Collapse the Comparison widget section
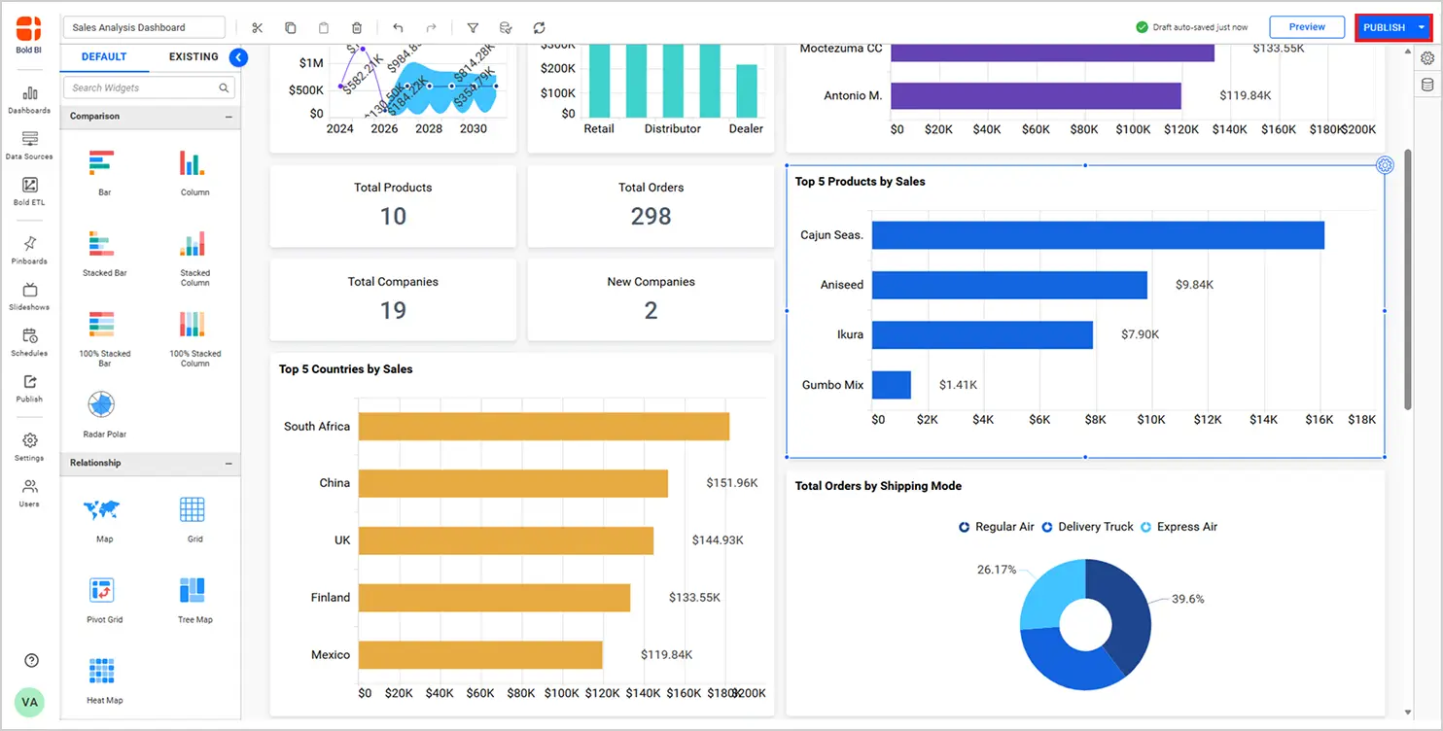The image size is (1443, 731). pyautogui.click(x=229, y=117)
